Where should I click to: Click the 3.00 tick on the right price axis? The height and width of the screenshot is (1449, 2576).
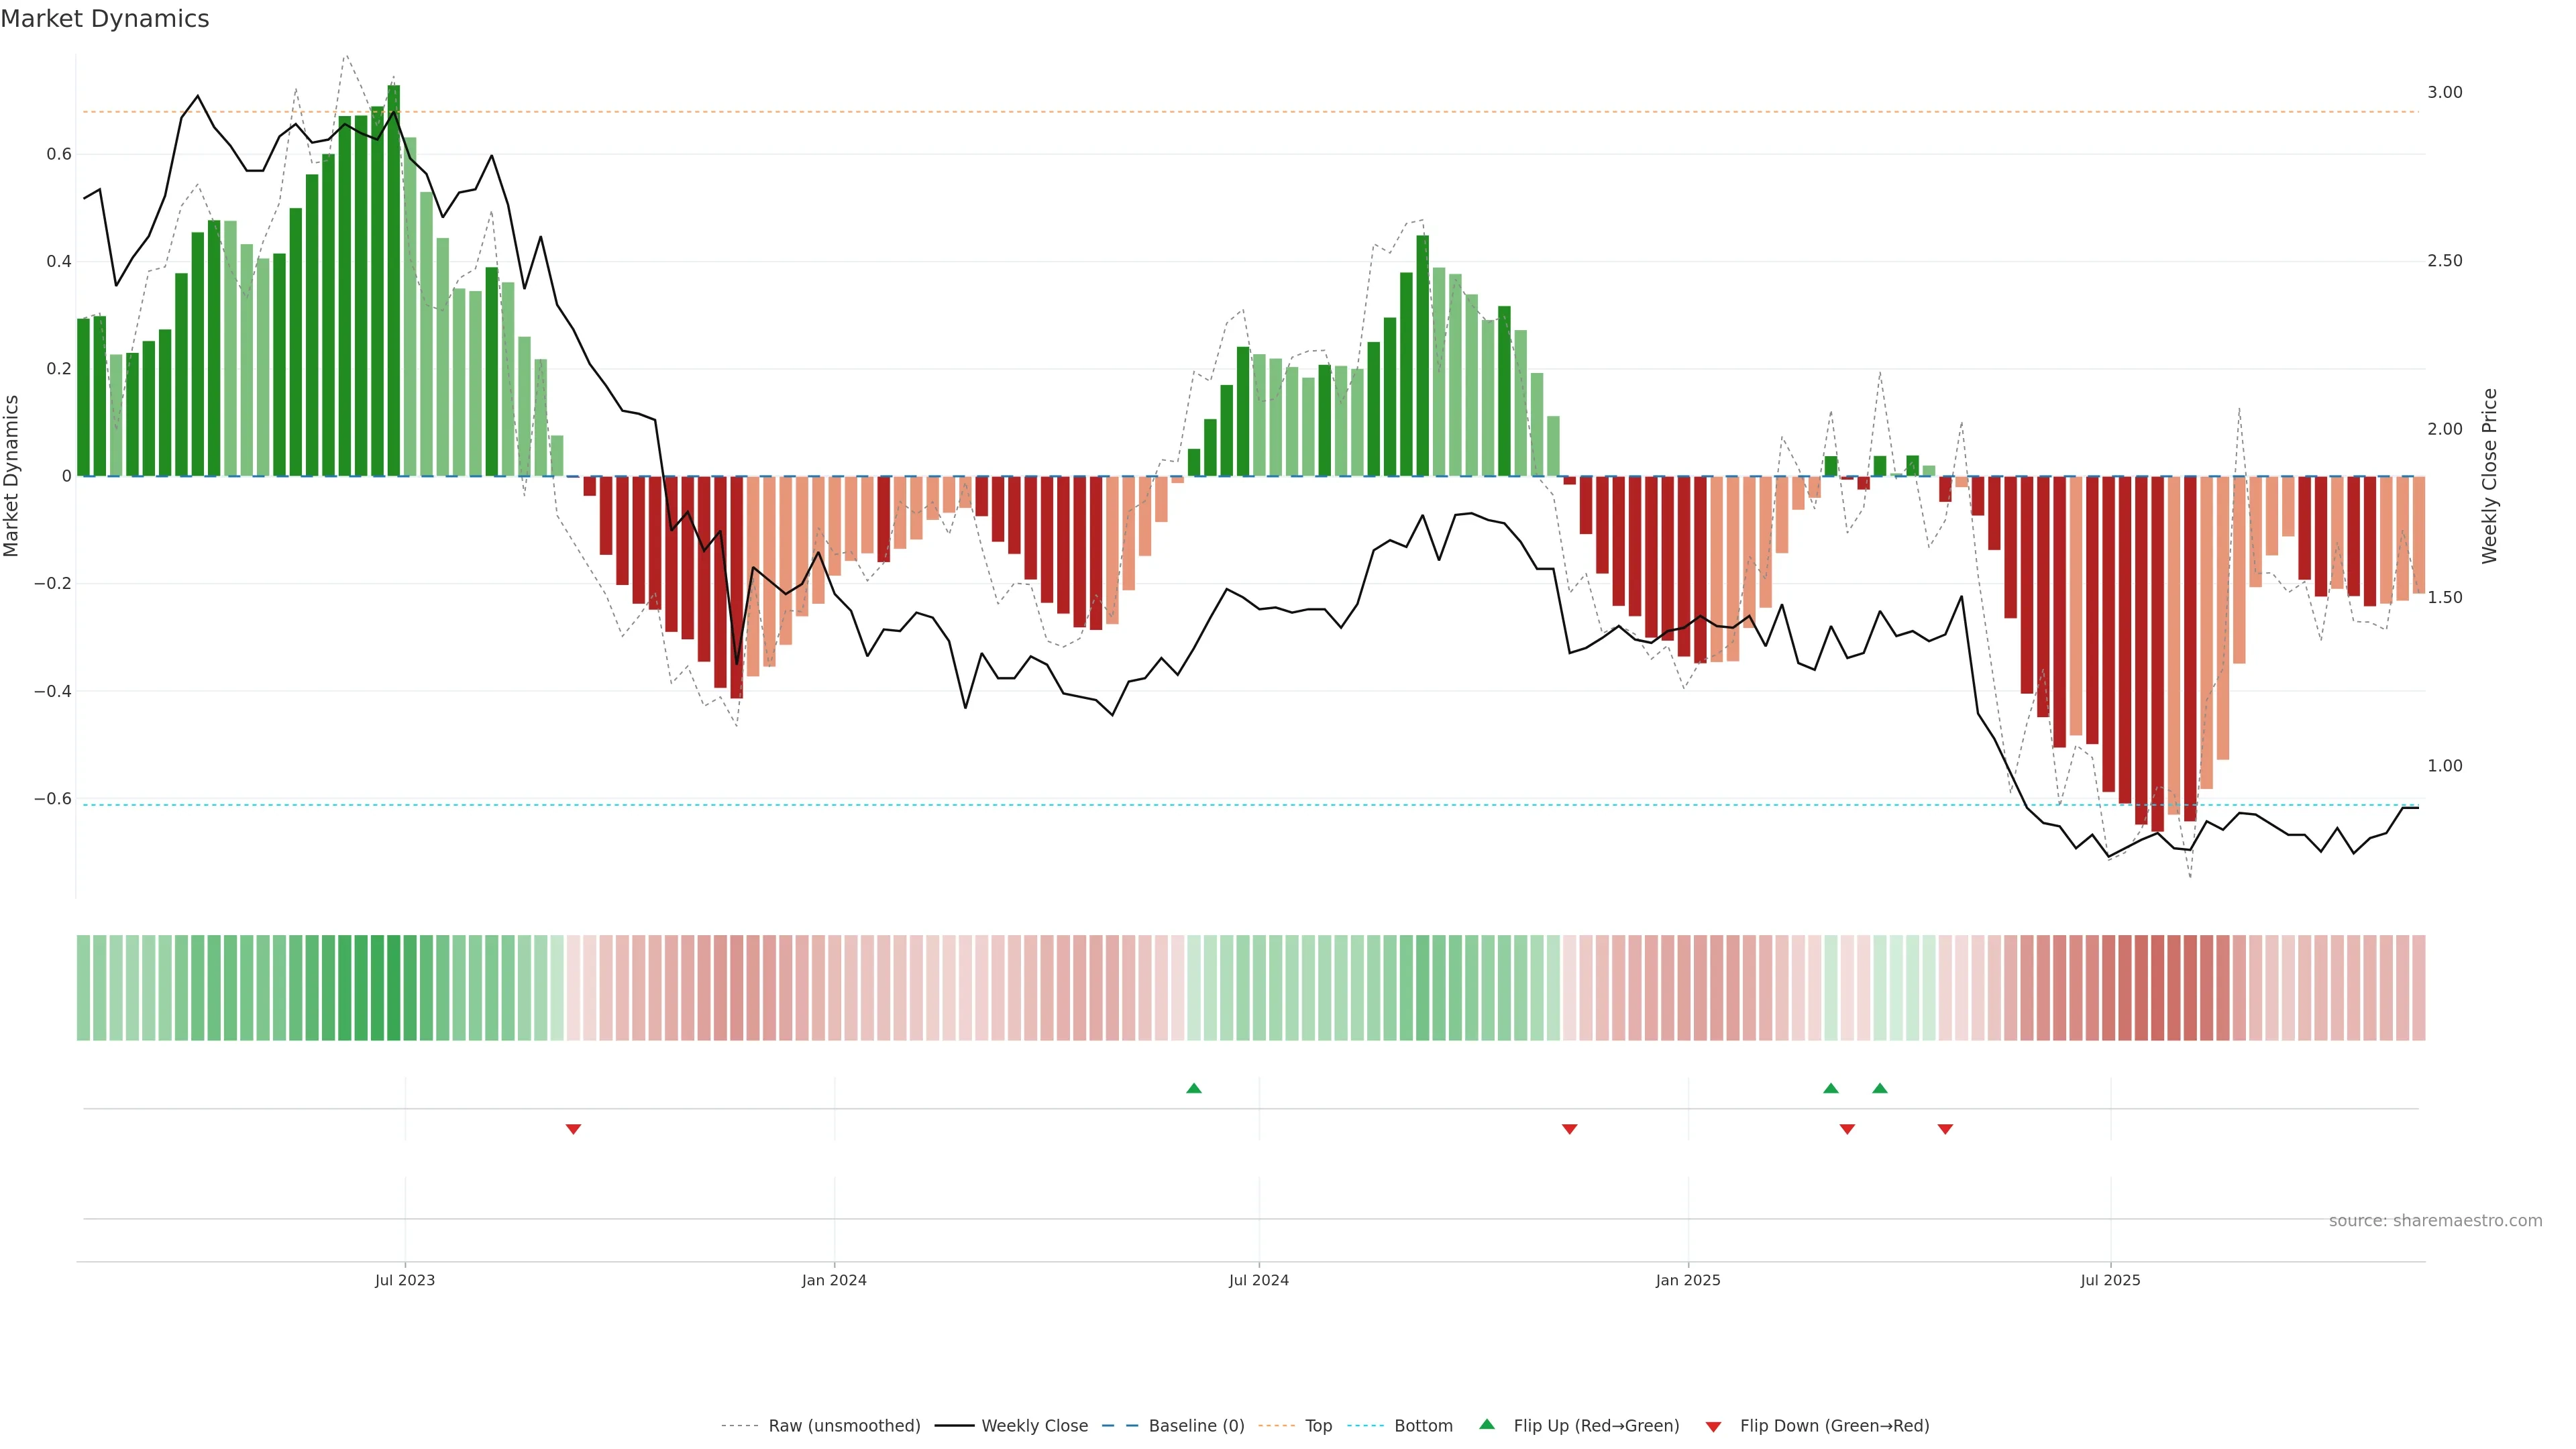(2444, 92)
